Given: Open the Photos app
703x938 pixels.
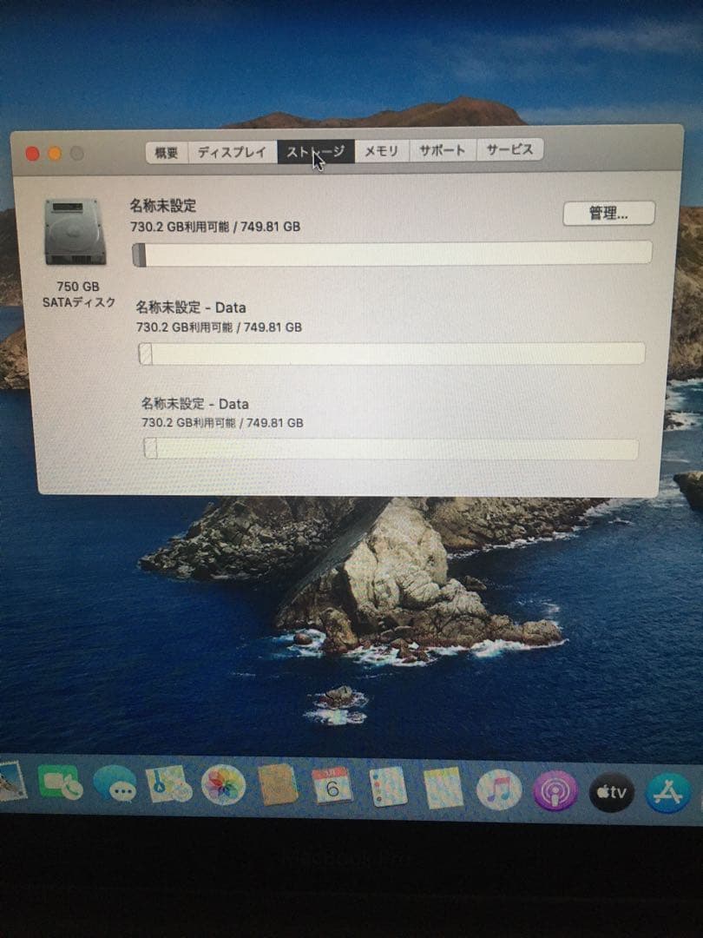Looking at the screenshot, I should click(224, 786).
